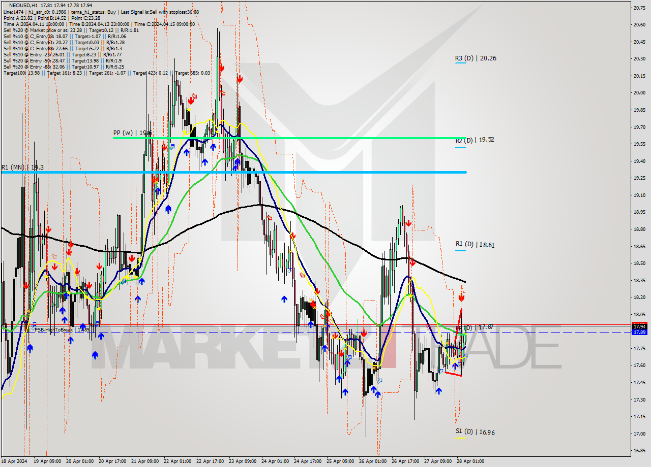Click the '28 Apr 01:00' time label
651x467 pixels.
470,461
